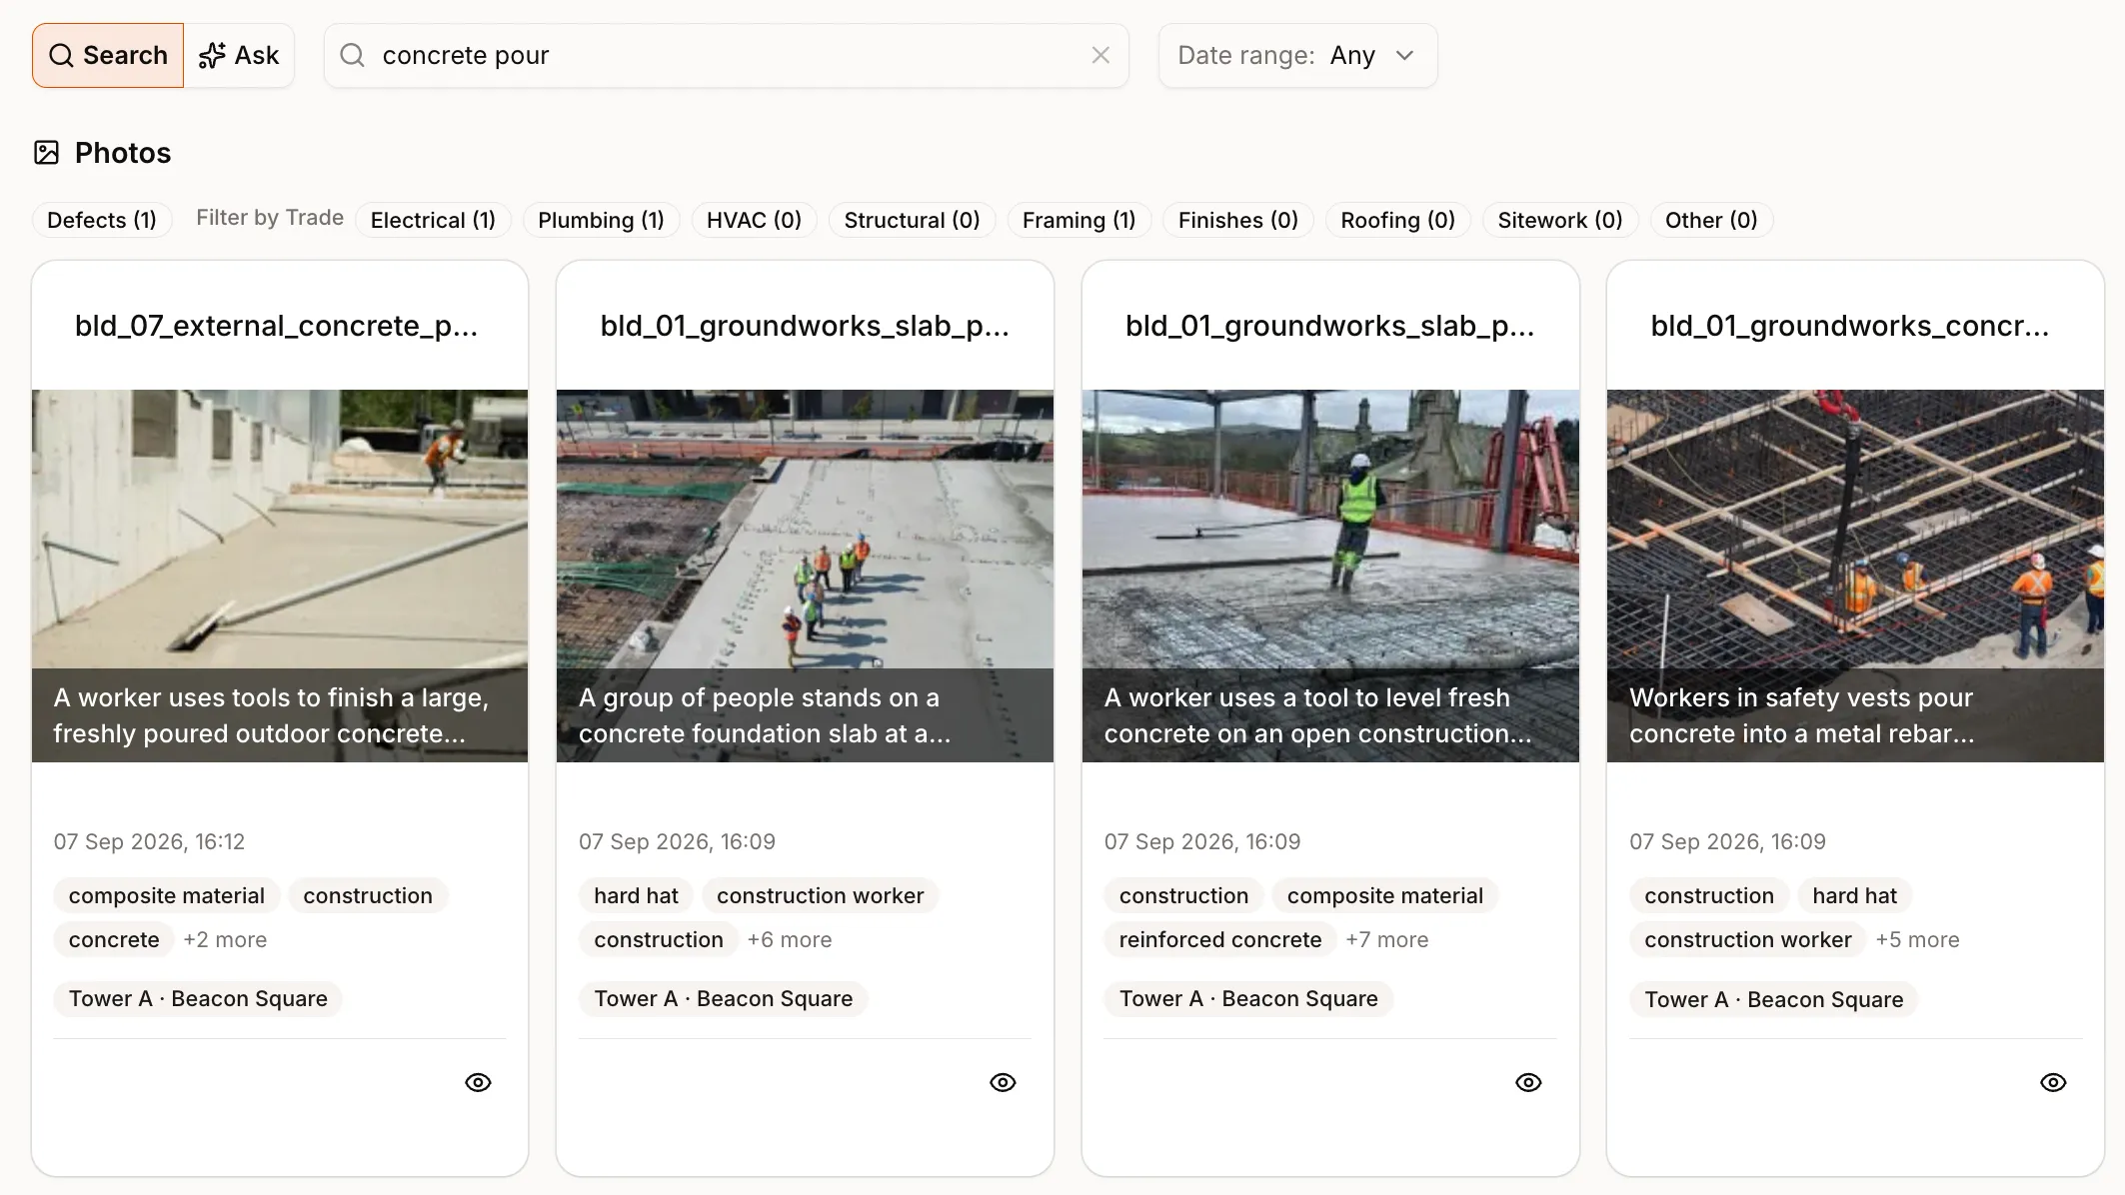Image resolution: width=2125 pixels, height=1195 pixels.
Task: Filter by Sitework (0) trade
Action: (x=1559, y=220)
